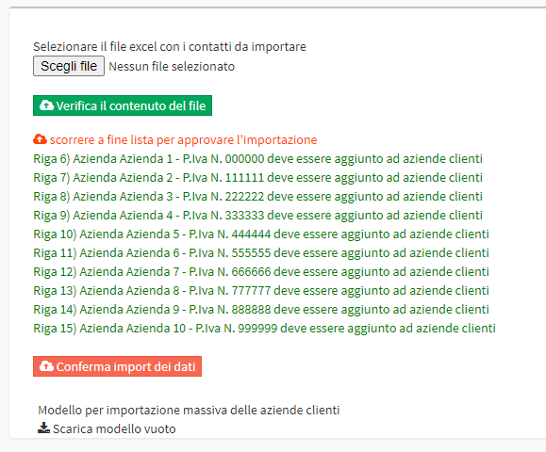
Task: Select the Riga 14 Azienda 9 line
Action: 261,309
